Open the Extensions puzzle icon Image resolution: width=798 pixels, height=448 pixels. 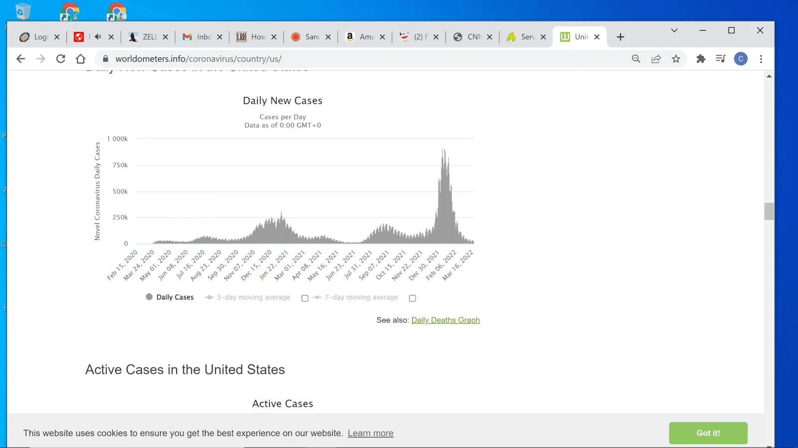pos(701,59)
